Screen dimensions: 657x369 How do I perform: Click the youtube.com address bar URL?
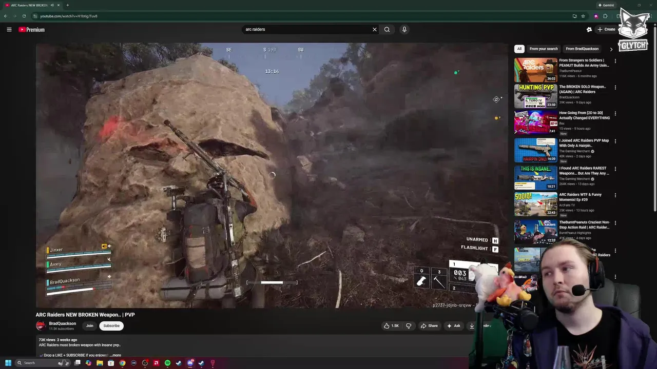69,16
